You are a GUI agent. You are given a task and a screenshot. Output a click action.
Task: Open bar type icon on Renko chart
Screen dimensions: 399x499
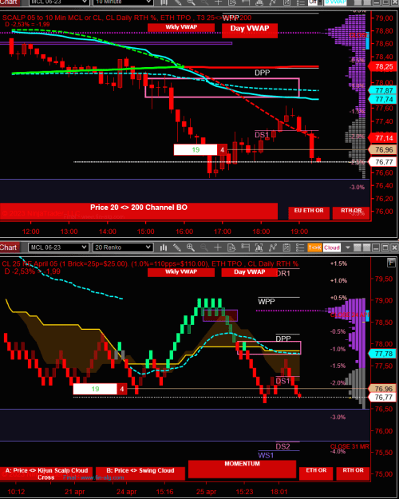[x=164, y=248]
